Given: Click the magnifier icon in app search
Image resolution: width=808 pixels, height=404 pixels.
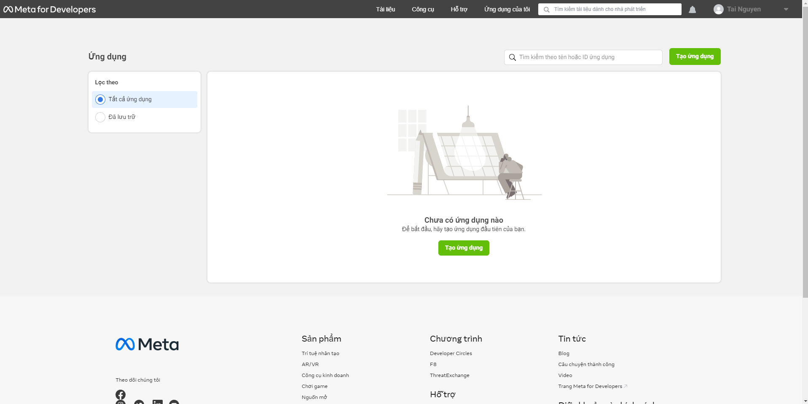Looking at the screenshot, I should pos(512,57).
